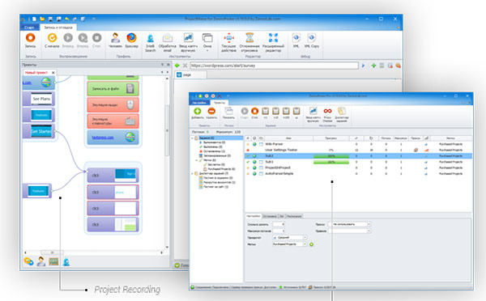The height and width of the screenshot is (301, 486).
Task: Click the wordpress.com URL address field
Action: (274, 66)
